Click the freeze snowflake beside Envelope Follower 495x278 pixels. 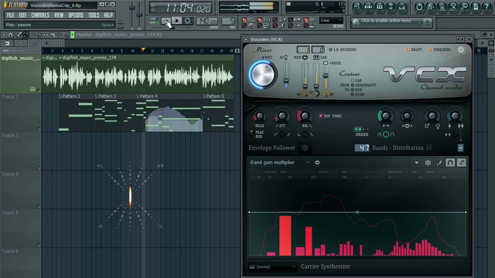point(305,148)
